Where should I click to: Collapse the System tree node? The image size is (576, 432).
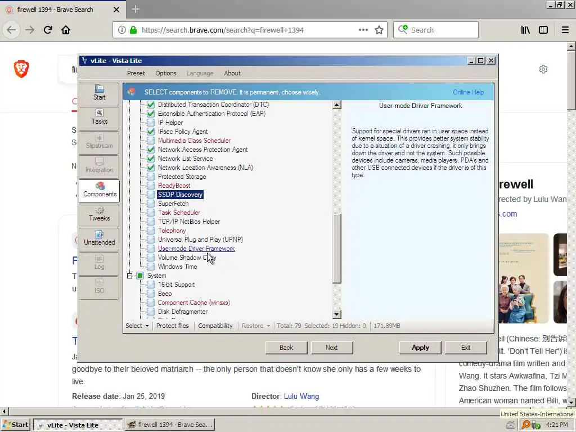coord(130,276)
